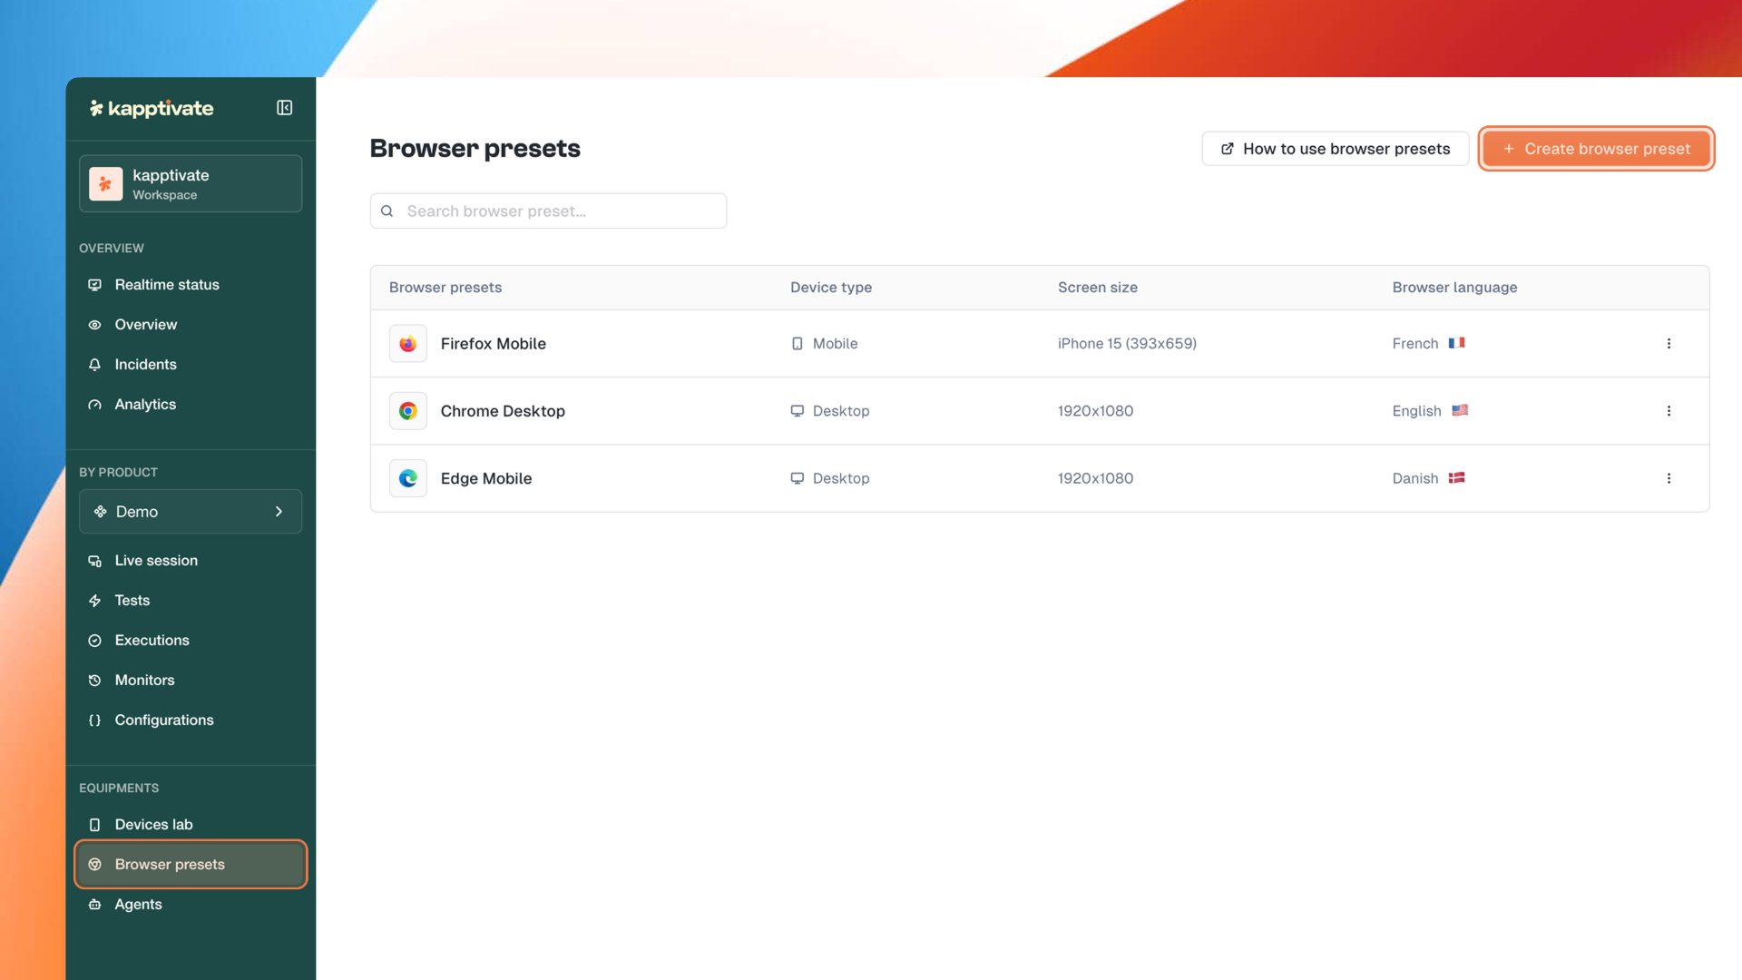Image resolution: width=1742 pixels, height=980 pixels.
Task: Open Edge Mobile row kebab menu
Action: coord(1669,478)
